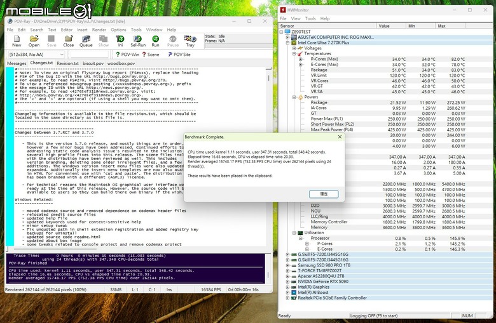Click the Tray toolbar icon
The height and width of the screenshot is (323, 496).
(190, 41)
